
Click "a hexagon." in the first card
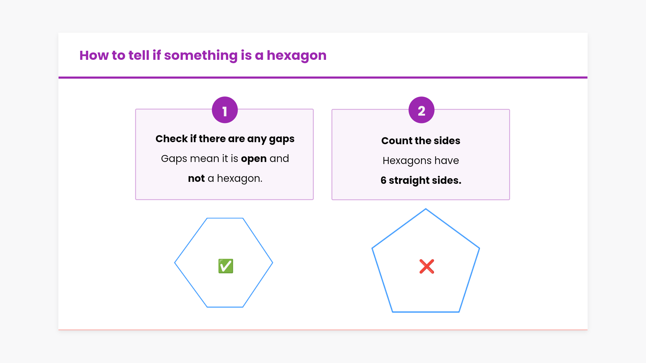coord(235,178)
